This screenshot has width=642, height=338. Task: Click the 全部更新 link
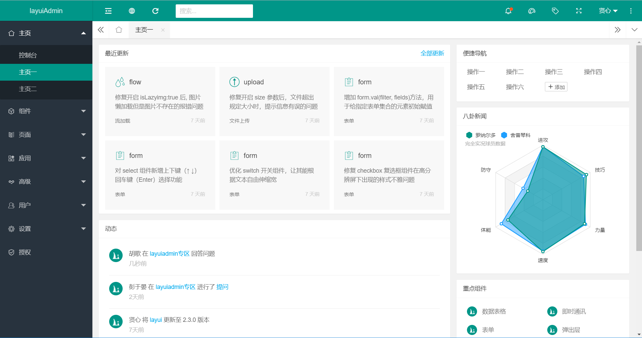(432, 53)
